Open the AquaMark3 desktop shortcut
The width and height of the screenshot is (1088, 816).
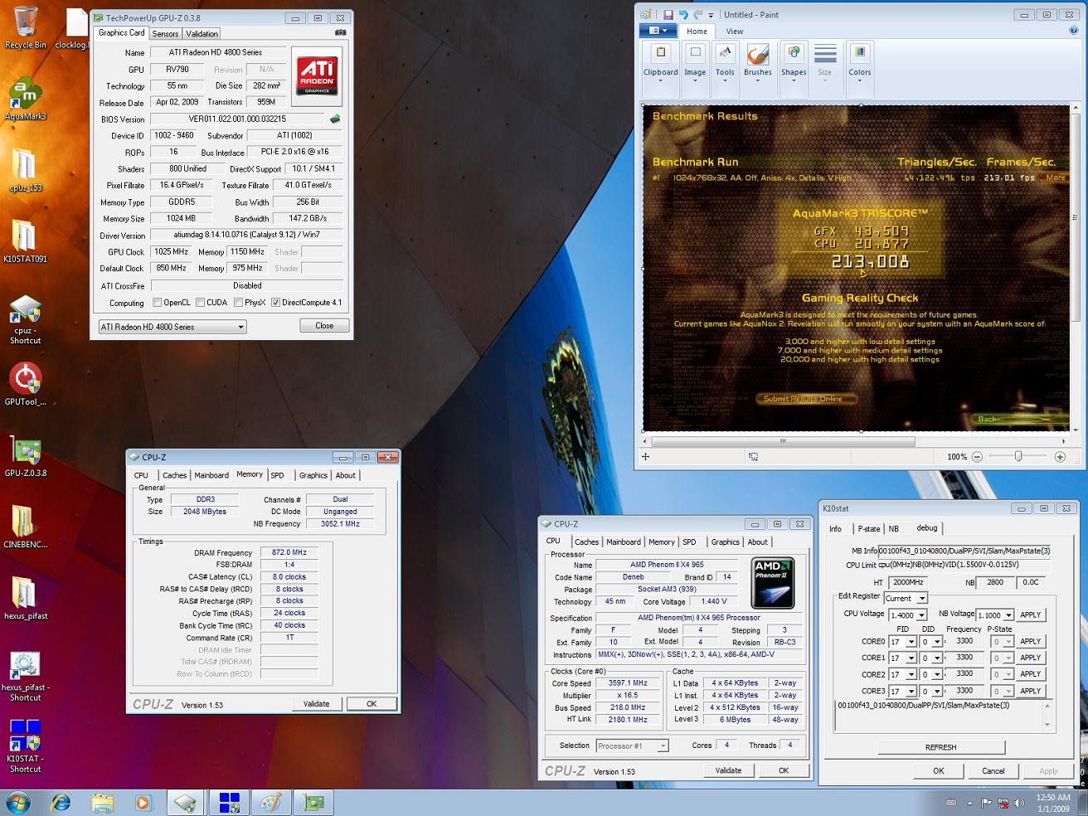(x=25, y=100)
